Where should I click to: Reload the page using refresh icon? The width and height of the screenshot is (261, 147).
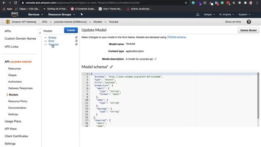[x=15, y=3]
